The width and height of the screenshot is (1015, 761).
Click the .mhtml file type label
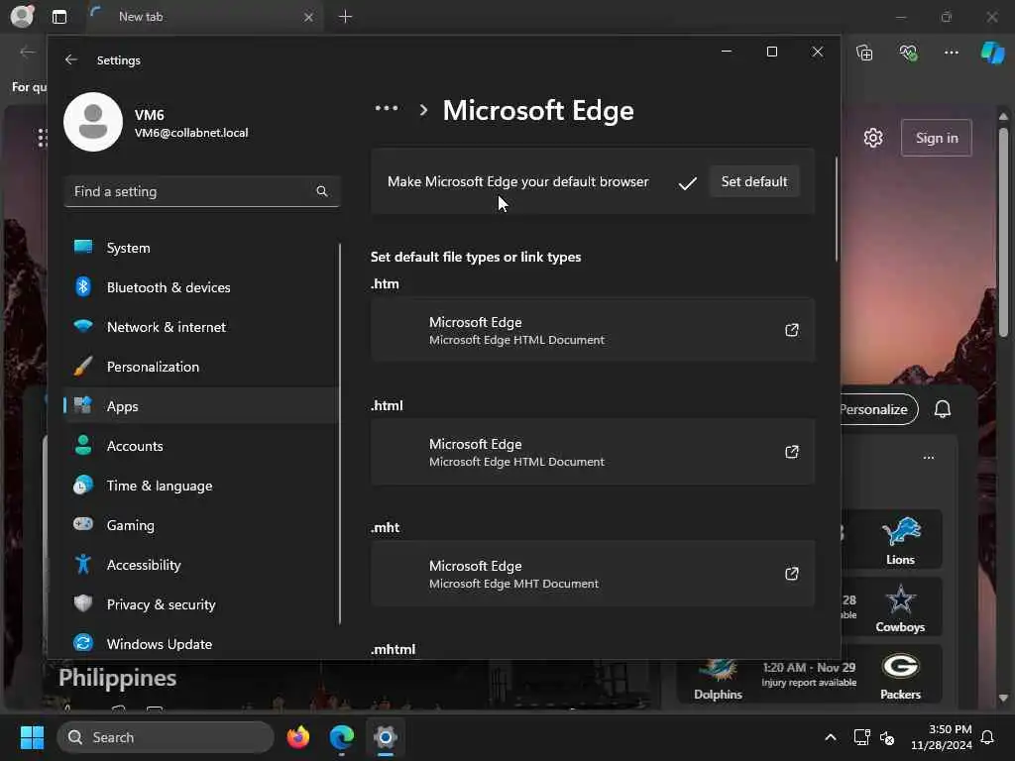coord(393,649)
